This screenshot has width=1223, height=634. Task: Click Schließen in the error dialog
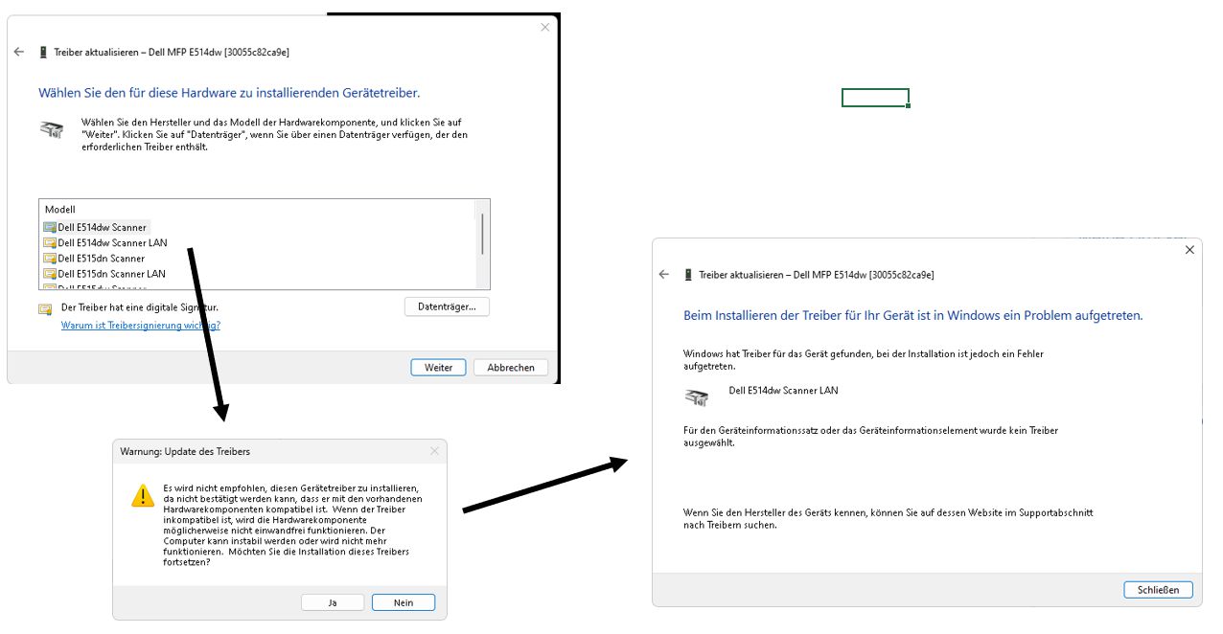[1158, 590]
